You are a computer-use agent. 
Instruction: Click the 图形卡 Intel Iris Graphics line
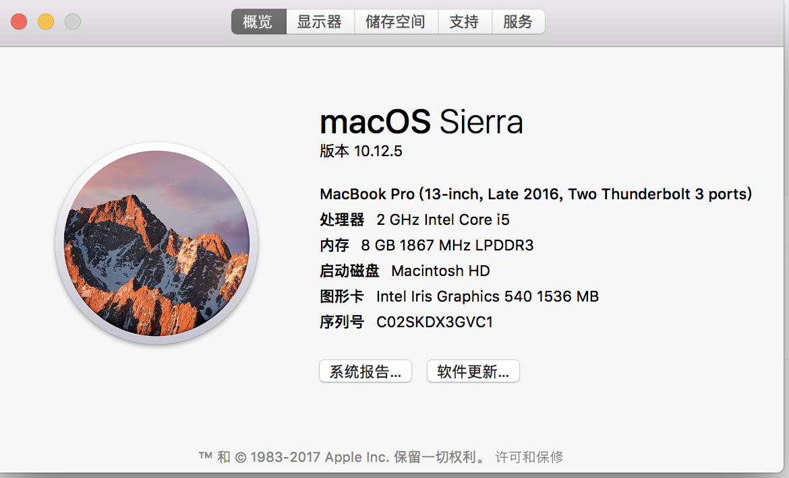[459, 296]
